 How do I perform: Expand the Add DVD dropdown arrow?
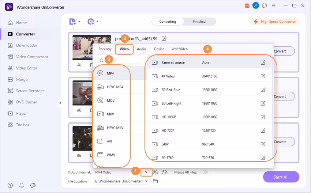97,22
